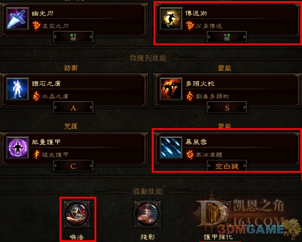Image resolution: width=302 pixels, height=242 pixels.
Task: Select the 殘影 passive skill icon
Action: (x=147, y=214)
